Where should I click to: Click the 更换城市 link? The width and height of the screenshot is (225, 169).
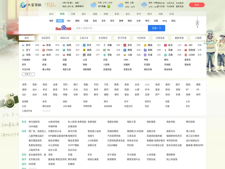[79, 7]
